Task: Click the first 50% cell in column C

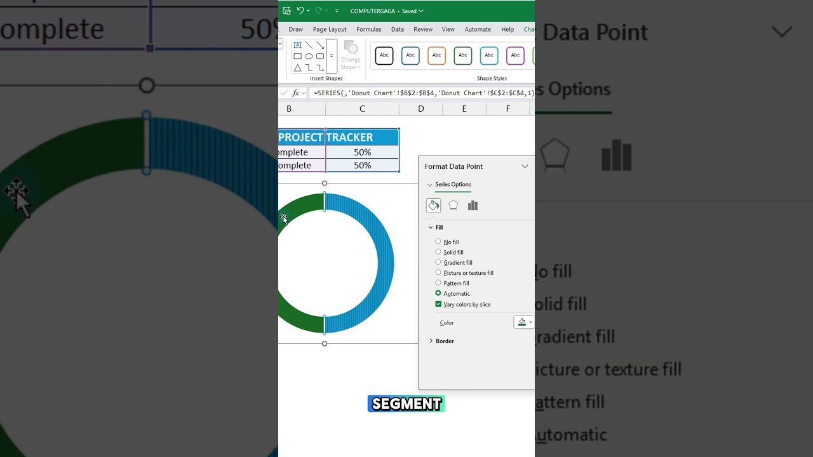Action: pos(362,152)
